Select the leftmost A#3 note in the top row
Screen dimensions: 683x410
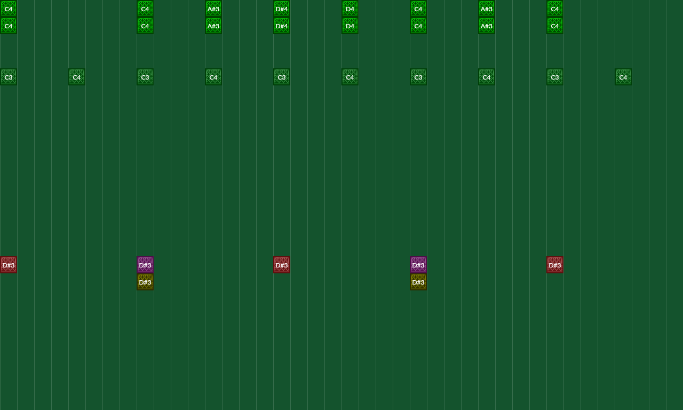[x=213, y=9]
